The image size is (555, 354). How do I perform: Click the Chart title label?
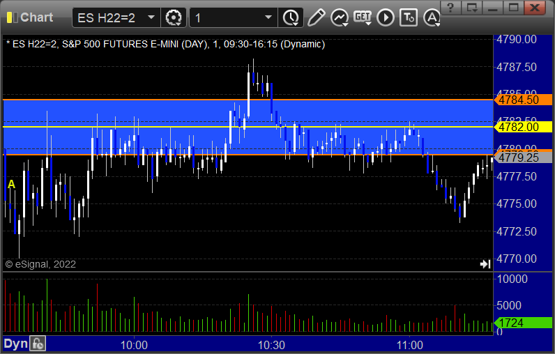tap(36, 17)
